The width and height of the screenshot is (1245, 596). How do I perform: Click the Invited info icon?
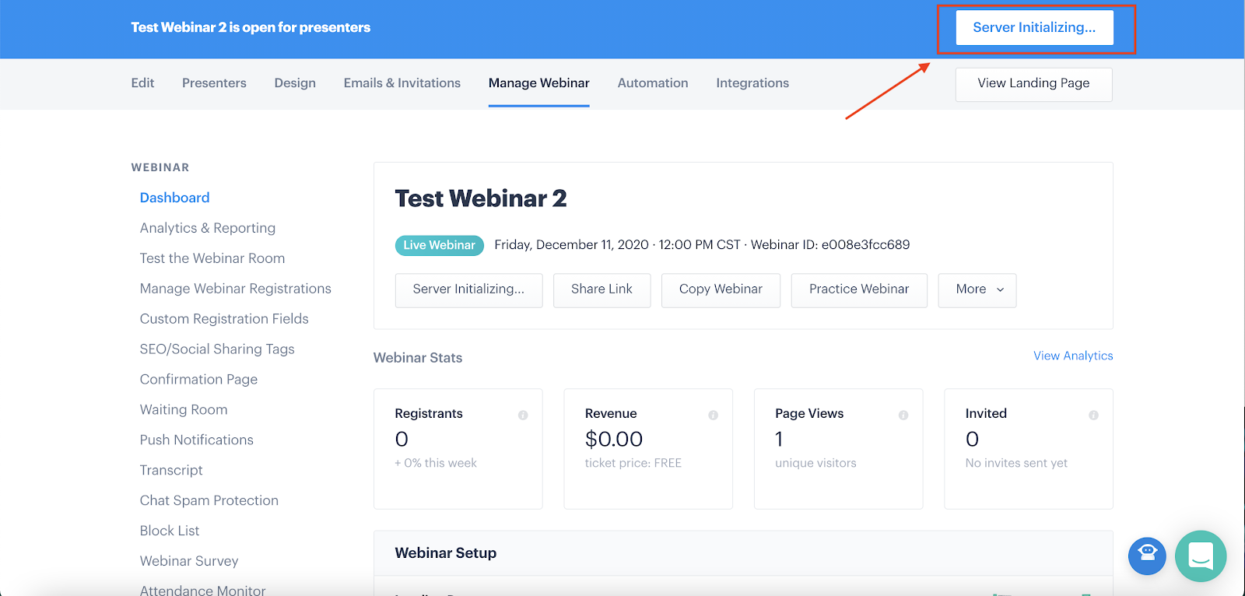tap(1093, 415)
